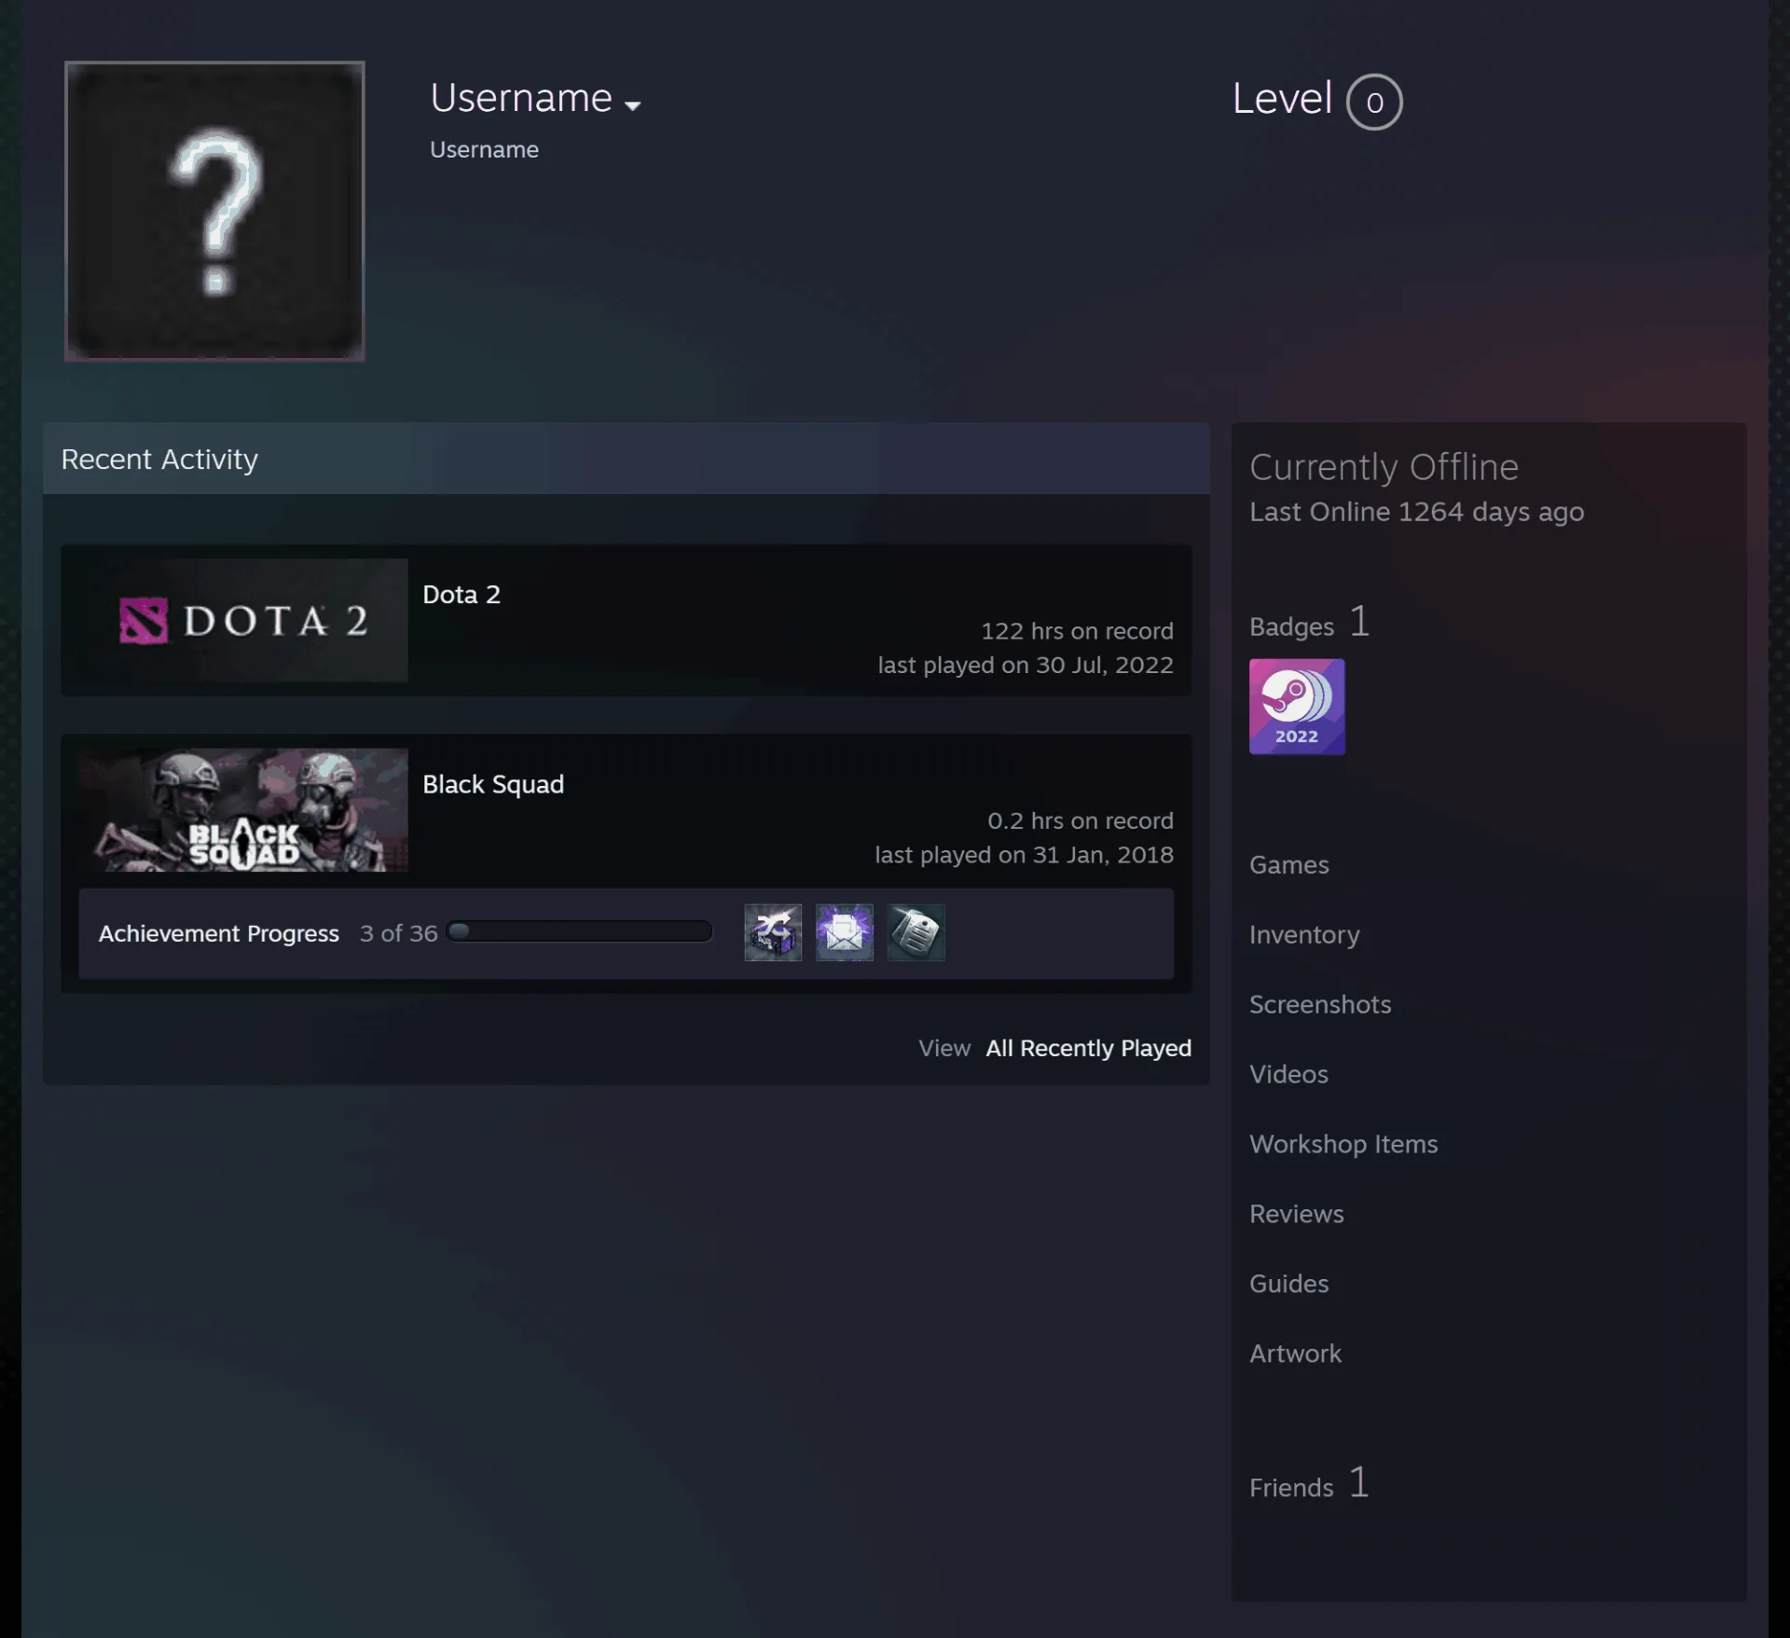Click the achievement progress bar
The height and width of the screenshot is (1638, 1790).
(580, 931)
